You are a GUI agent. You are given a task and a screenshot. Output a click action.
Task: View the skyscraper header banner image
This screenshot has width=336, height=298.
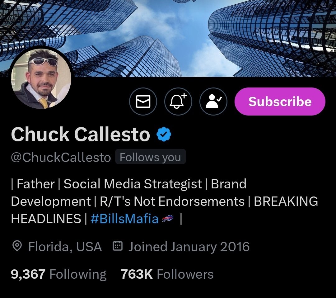tap(168, 38)
